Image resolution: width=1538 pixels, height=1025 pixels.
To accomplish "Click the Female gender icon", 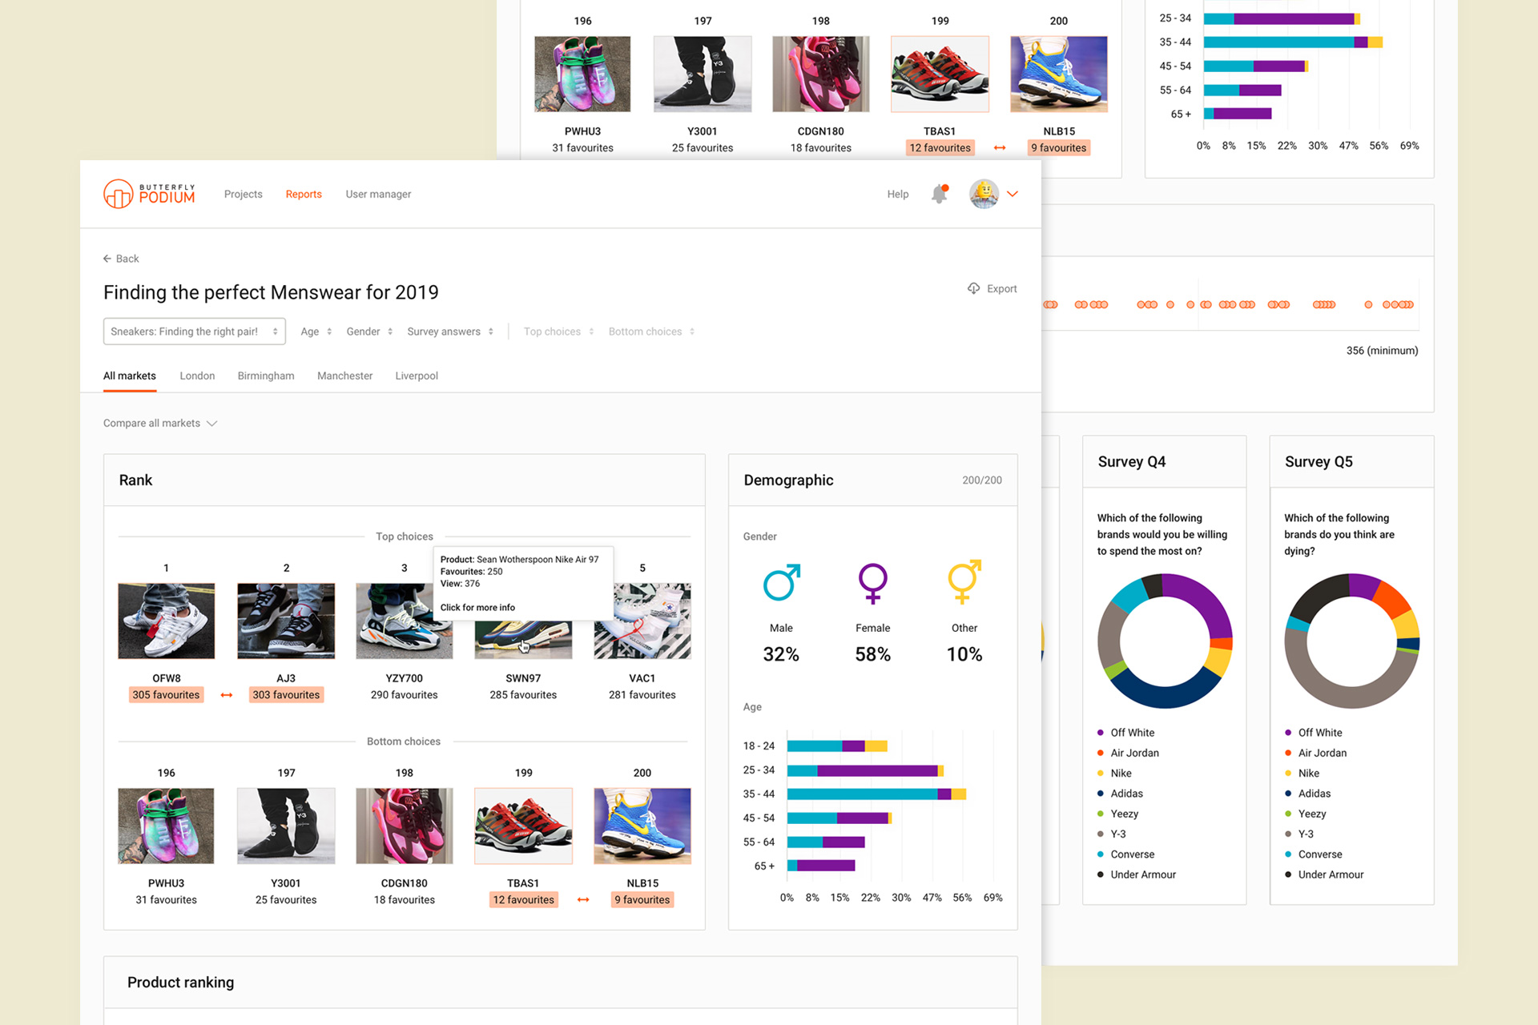I will click(x=873, y=582).
